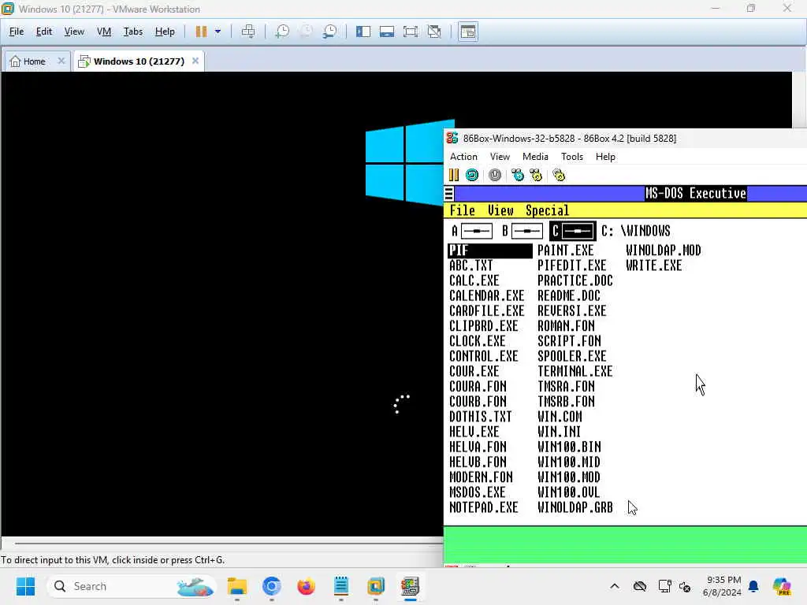Open notifications bell in system tray
This screenshot has width=807, height=605.
753,586
